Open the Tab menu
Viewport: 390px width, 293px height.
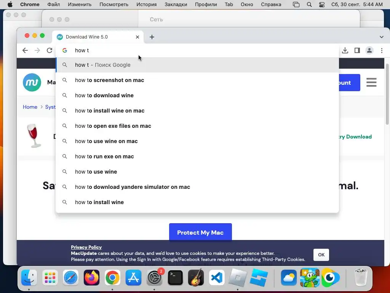coord(229,5)
